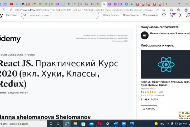Screen dimensions: 190x127
Task: Click the React JS certificate title
Action: [59, 74]
